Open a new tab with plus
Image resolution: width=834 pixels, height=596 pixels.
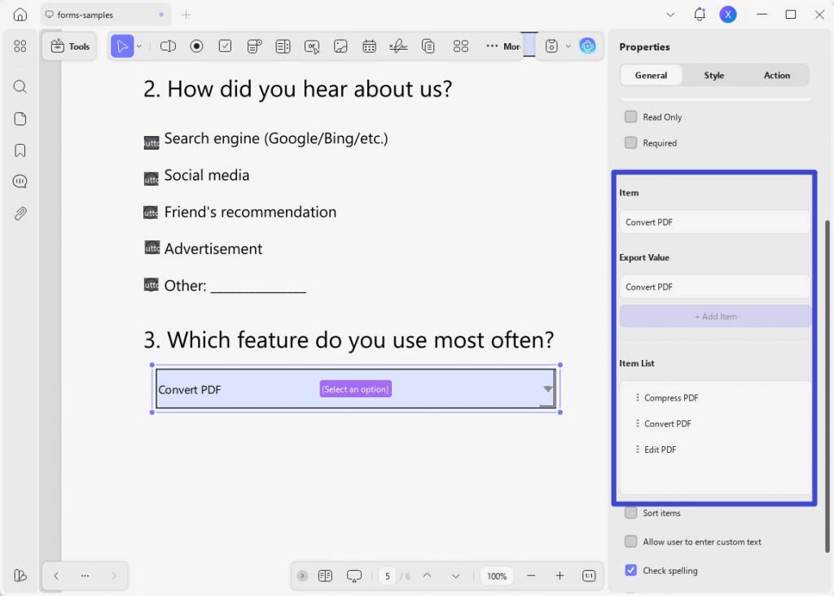187,15
